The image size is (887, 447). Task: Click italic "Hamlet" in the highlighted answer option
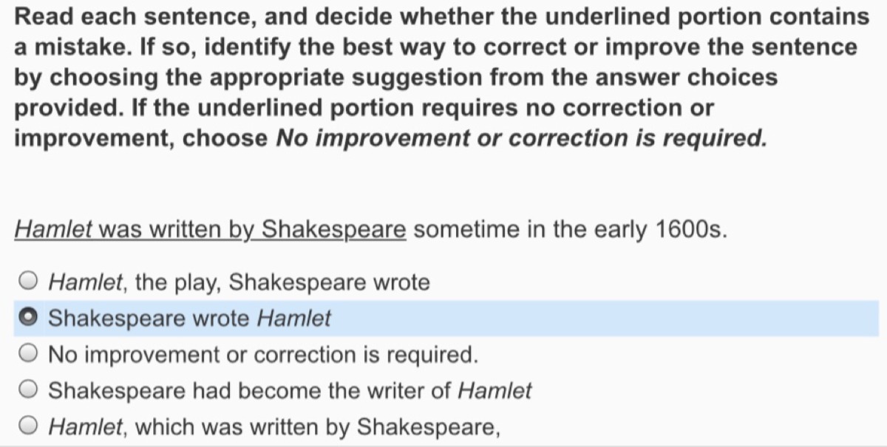293,318
